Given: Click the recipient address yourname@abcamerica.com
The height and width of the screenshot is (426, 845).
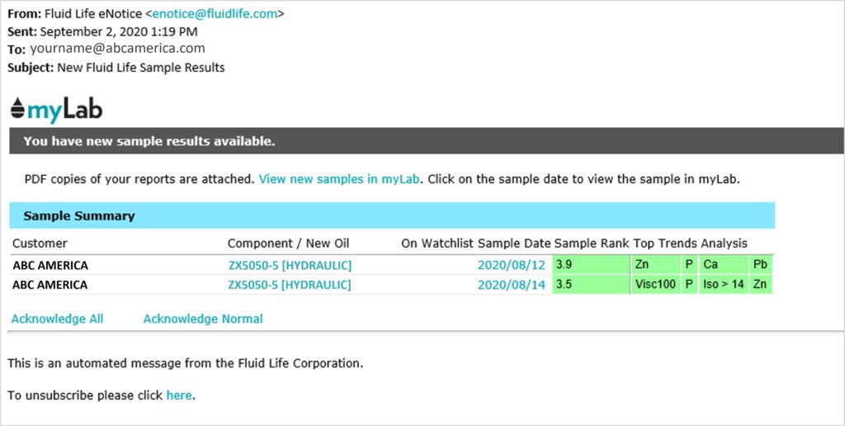Looking at the screenshot, I should (117, 49).
